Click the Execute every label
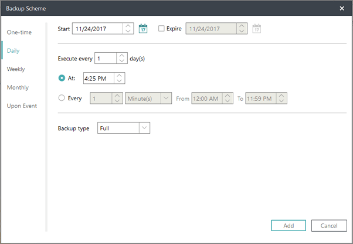Viewport: 353px width, 244px height. (x=75, y=59)
